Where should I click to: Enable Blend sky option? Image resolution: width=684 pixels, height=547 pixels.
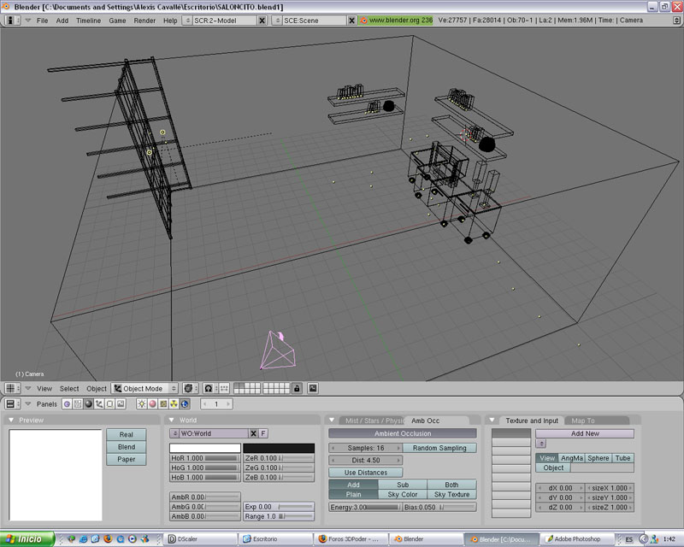coord(126,447)
